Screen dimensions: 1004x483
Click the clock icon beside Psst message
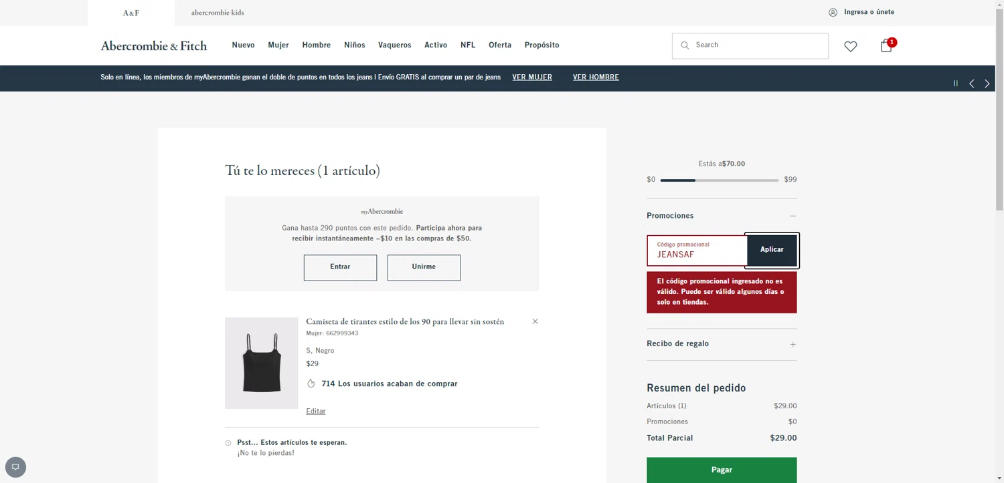[228, 443]
